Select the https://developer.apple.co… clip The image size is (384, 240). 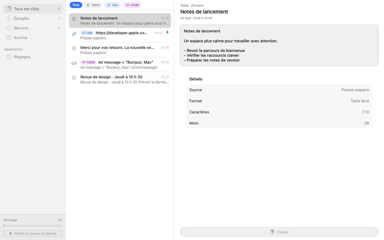click(x=120, y=35)
